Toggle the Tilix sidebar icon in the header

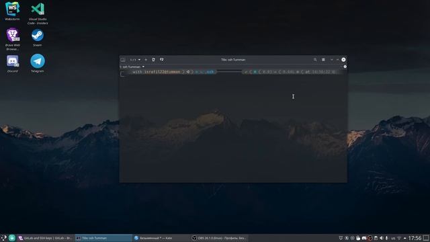point(123,60)
